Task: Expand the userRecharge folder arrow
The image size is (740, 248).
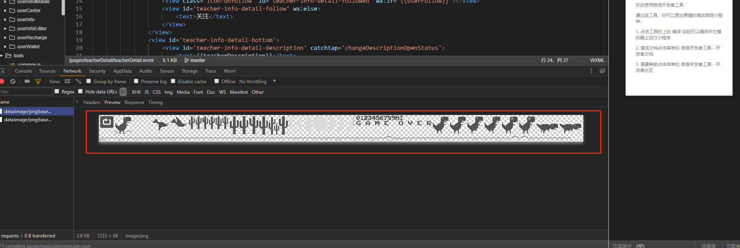Action: [x=5, y=38]
